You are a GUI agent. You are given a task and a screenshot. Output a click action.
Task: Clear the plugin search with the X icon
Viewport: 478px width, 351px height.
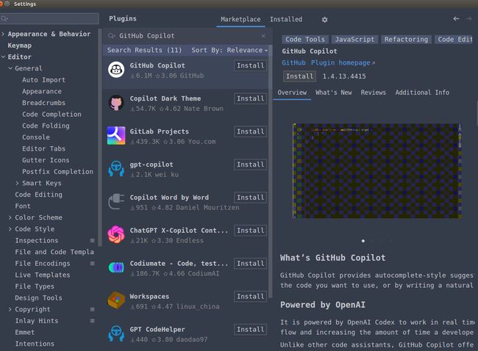(x=263, y=36)
